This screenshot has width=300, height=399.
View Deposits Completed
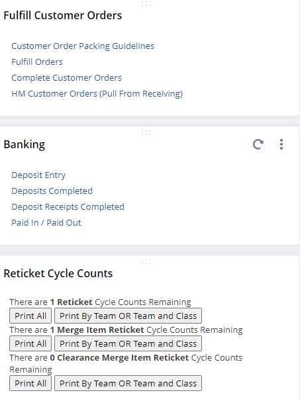pos(52,191)
